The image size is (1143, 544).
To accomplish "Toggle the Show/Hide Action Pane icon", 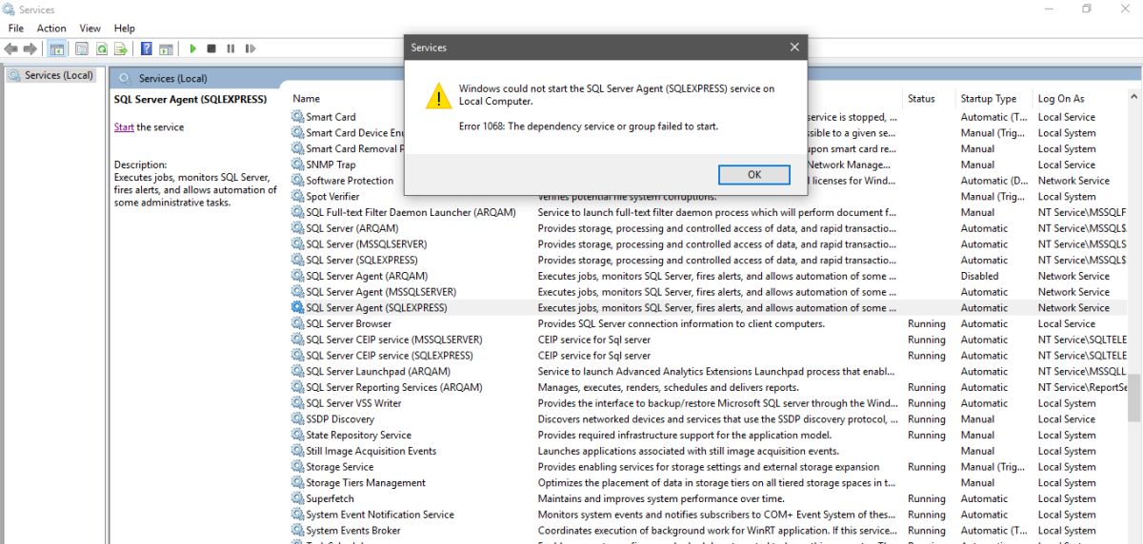I will click(x=166, y=49).
